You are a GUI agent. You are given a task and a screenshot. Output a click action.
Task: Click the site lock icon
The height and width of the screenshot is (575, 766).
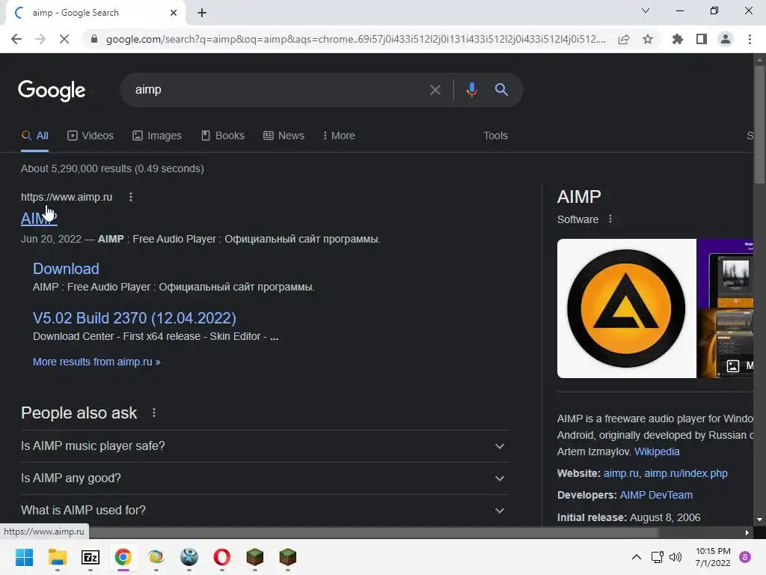[94, 39]
